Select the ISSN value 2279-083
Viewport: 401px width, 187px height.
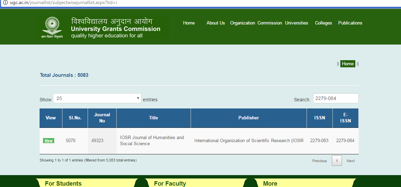point(320,140)
